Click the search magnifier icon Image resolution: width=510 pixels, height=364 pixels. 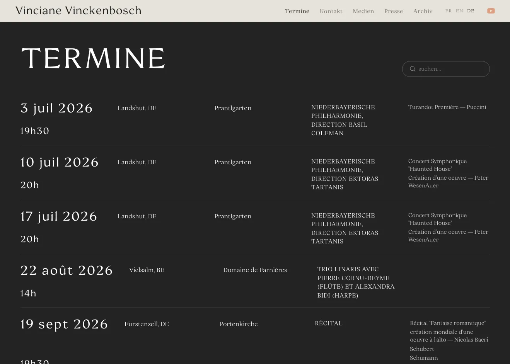[x=413, y=69]
